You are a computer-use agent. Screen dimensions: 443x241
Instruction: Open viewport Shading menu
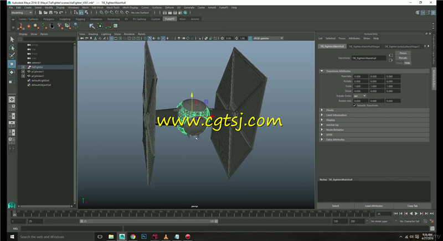point(93,34)
